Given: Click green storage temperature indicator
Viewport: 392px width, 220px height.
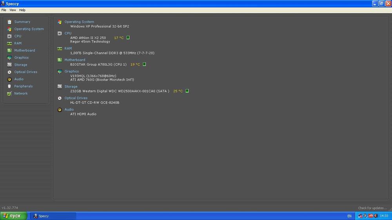Looking at the screenshot, I should click(187, 91).
